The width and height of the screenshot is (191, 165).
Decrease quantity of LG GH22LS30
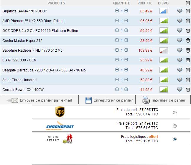(x=117, y=60)
